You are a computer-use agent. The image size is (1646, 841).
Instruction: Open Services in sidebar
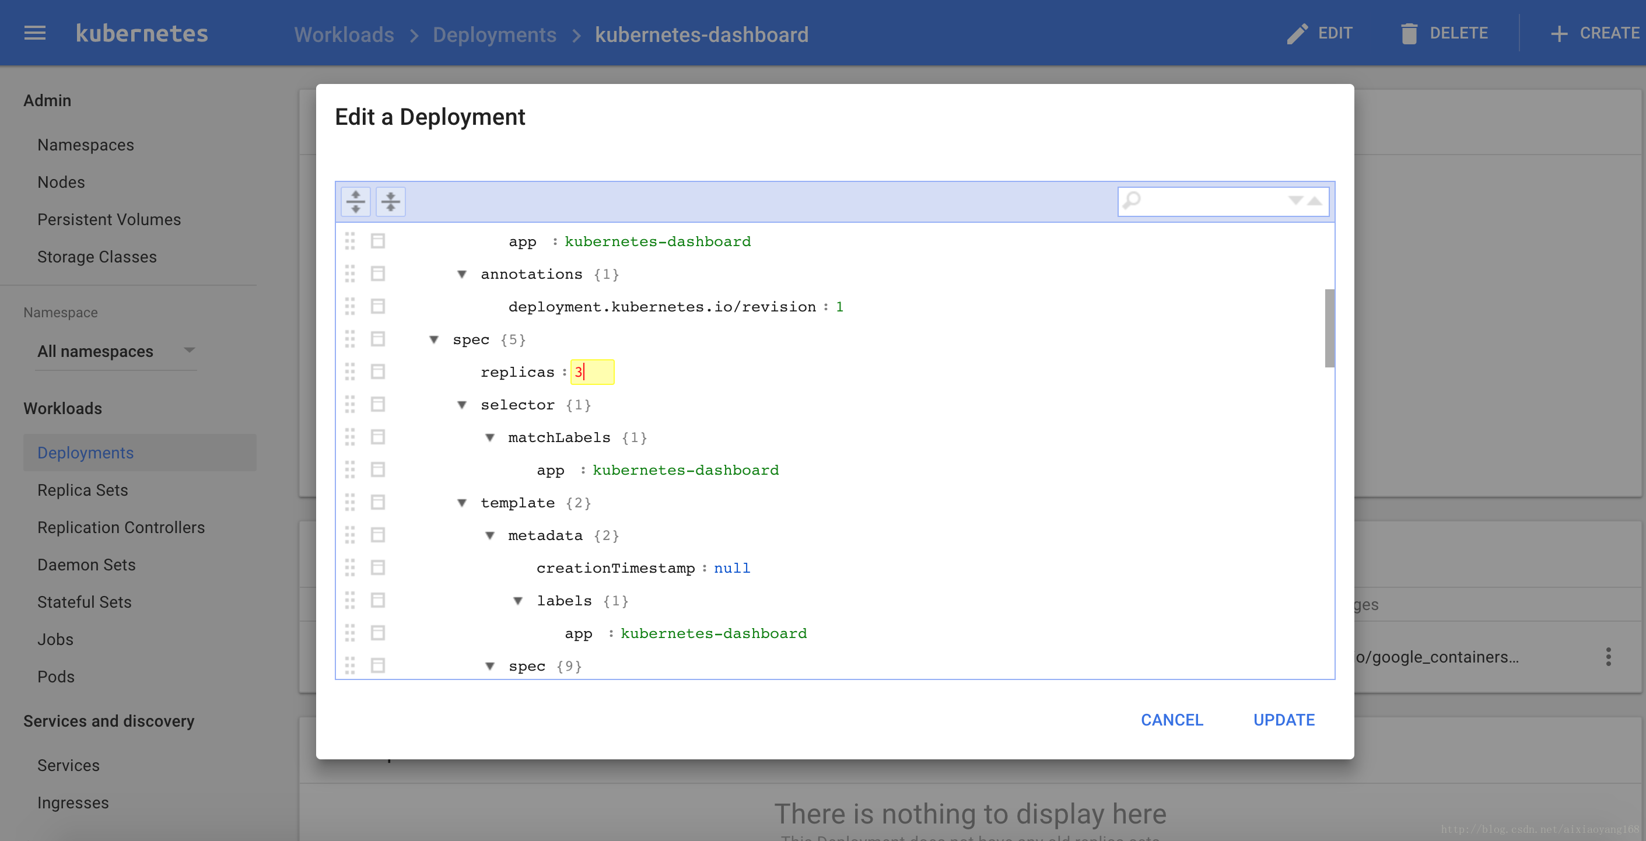(x=68, y=766)
